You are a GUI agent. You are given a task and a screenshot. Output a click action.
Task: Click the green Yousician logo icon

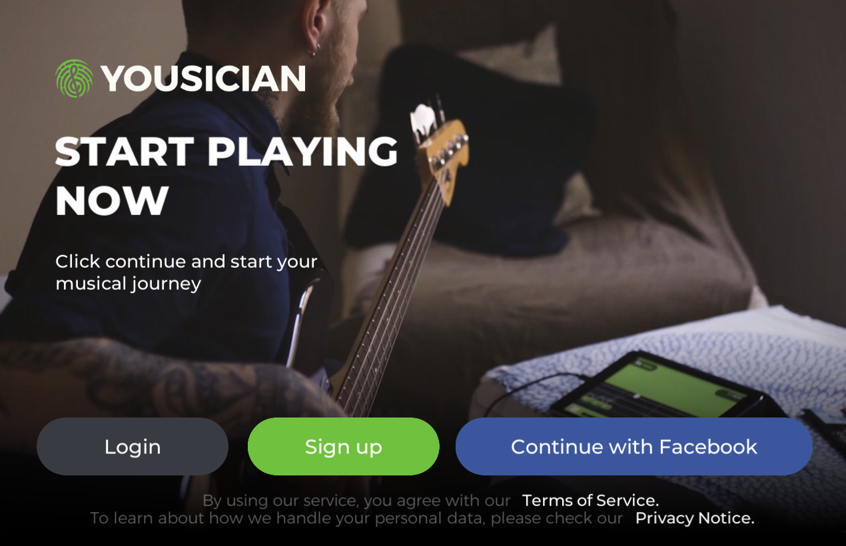click(75, 79)
